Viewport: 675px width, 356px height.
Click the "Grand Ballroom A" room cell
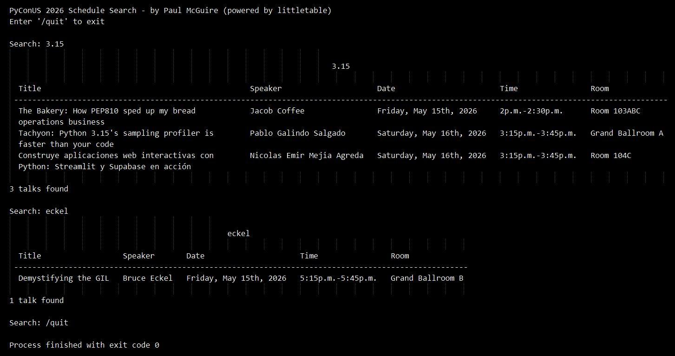[x=626, y=133]
